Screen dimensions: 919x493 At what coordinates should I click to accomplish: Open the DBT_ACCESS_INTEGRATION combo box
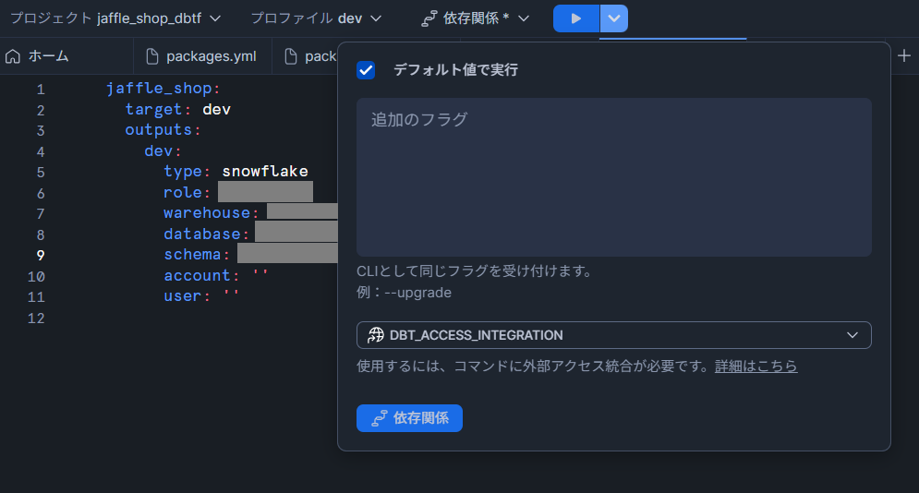(x=613, y=335)
